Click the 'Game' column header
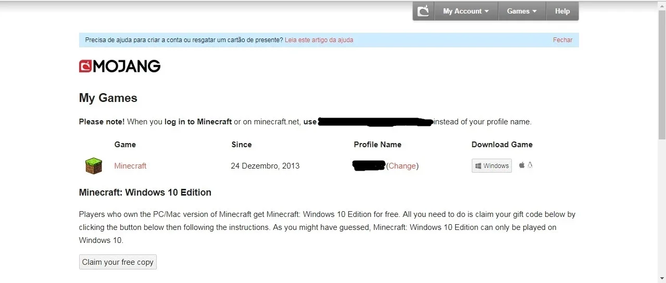Image resolution: width=666 pixels, height=283 pixels. click(x=125, y=145)
